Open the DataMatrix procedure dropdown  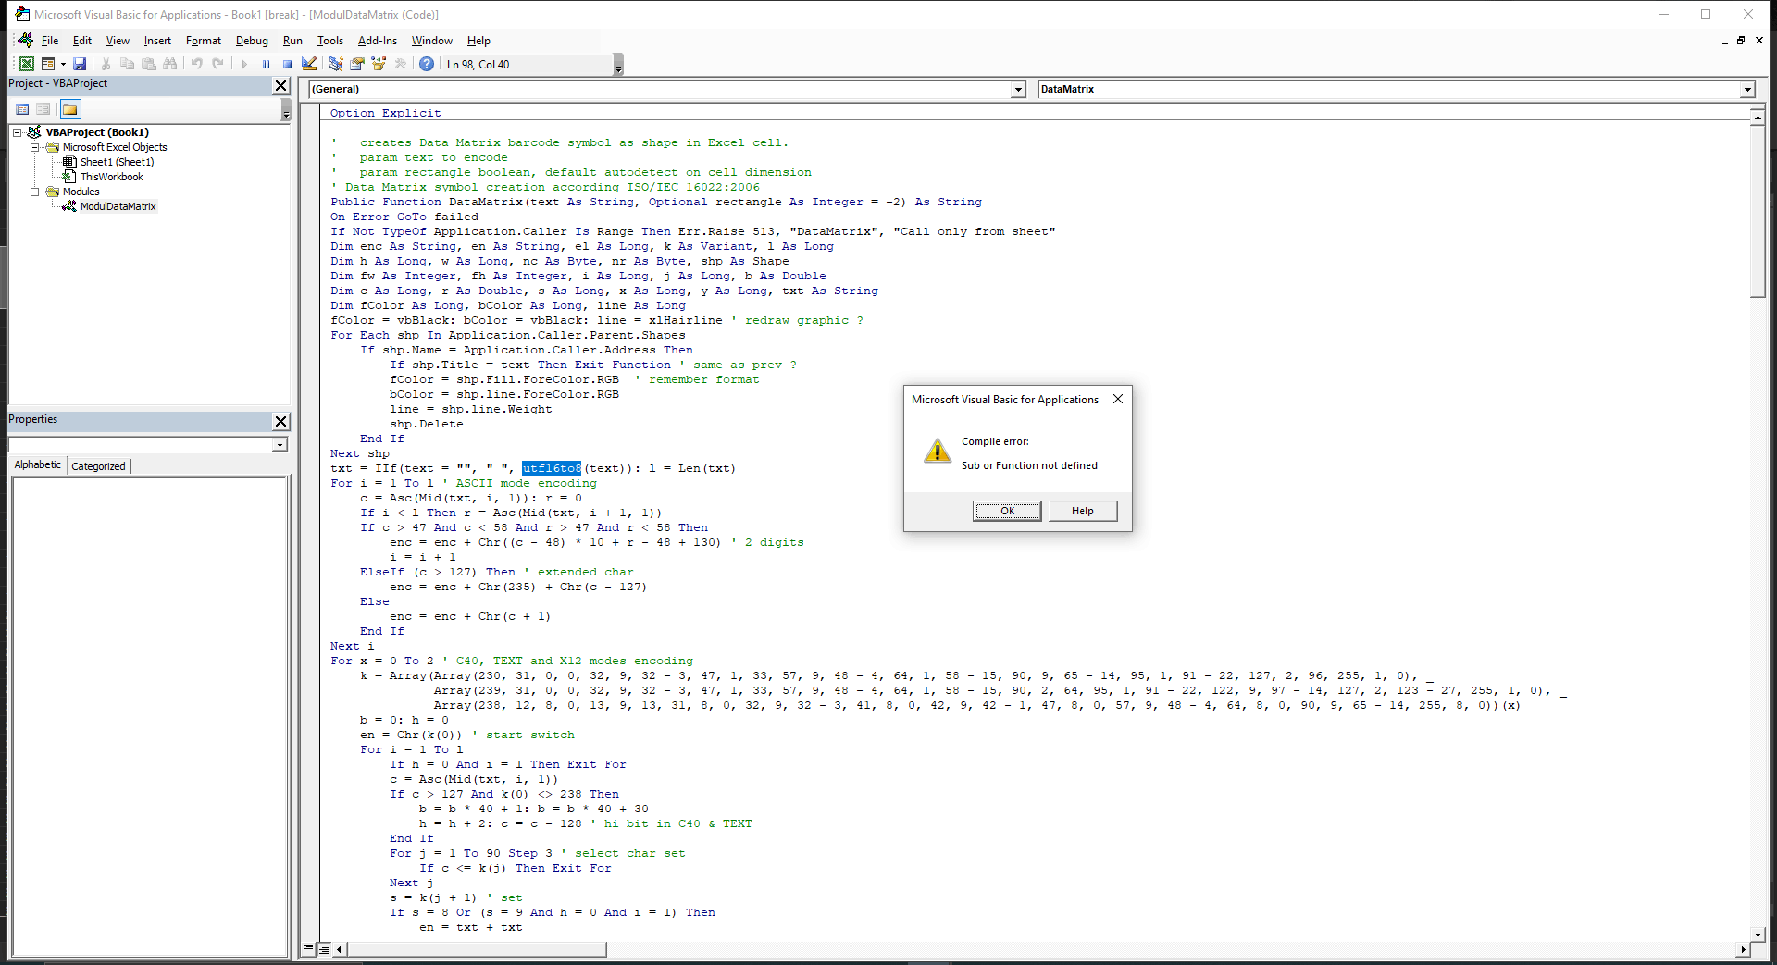click(x=1747, y=90)
